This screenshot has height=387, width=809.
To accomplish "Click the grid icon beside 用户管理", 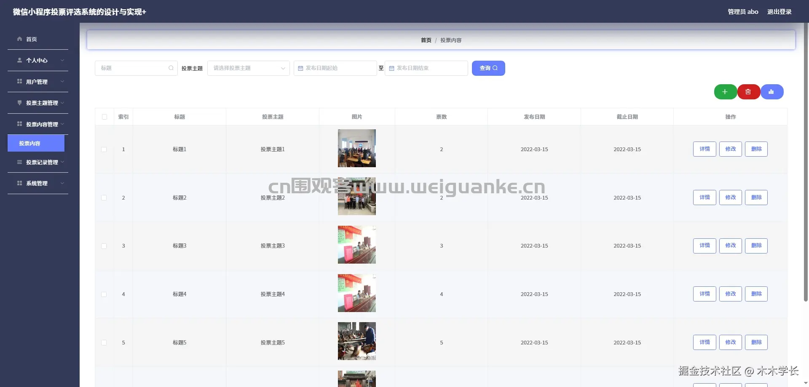I will 19,81.
